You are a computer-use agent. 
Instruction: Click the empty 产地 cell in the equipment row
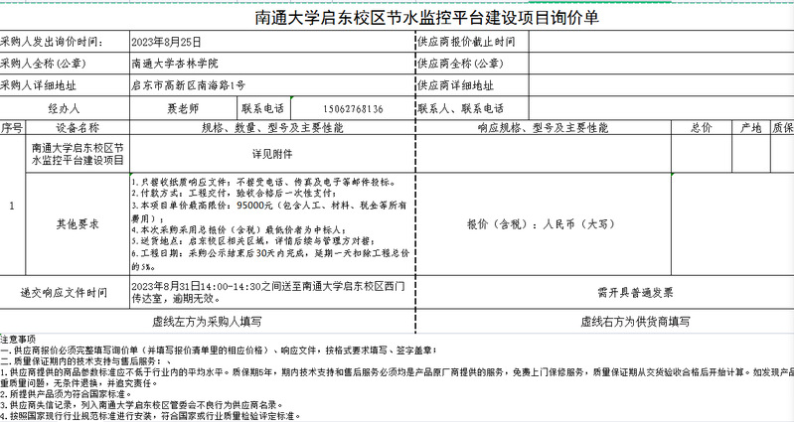coord(751,154)
